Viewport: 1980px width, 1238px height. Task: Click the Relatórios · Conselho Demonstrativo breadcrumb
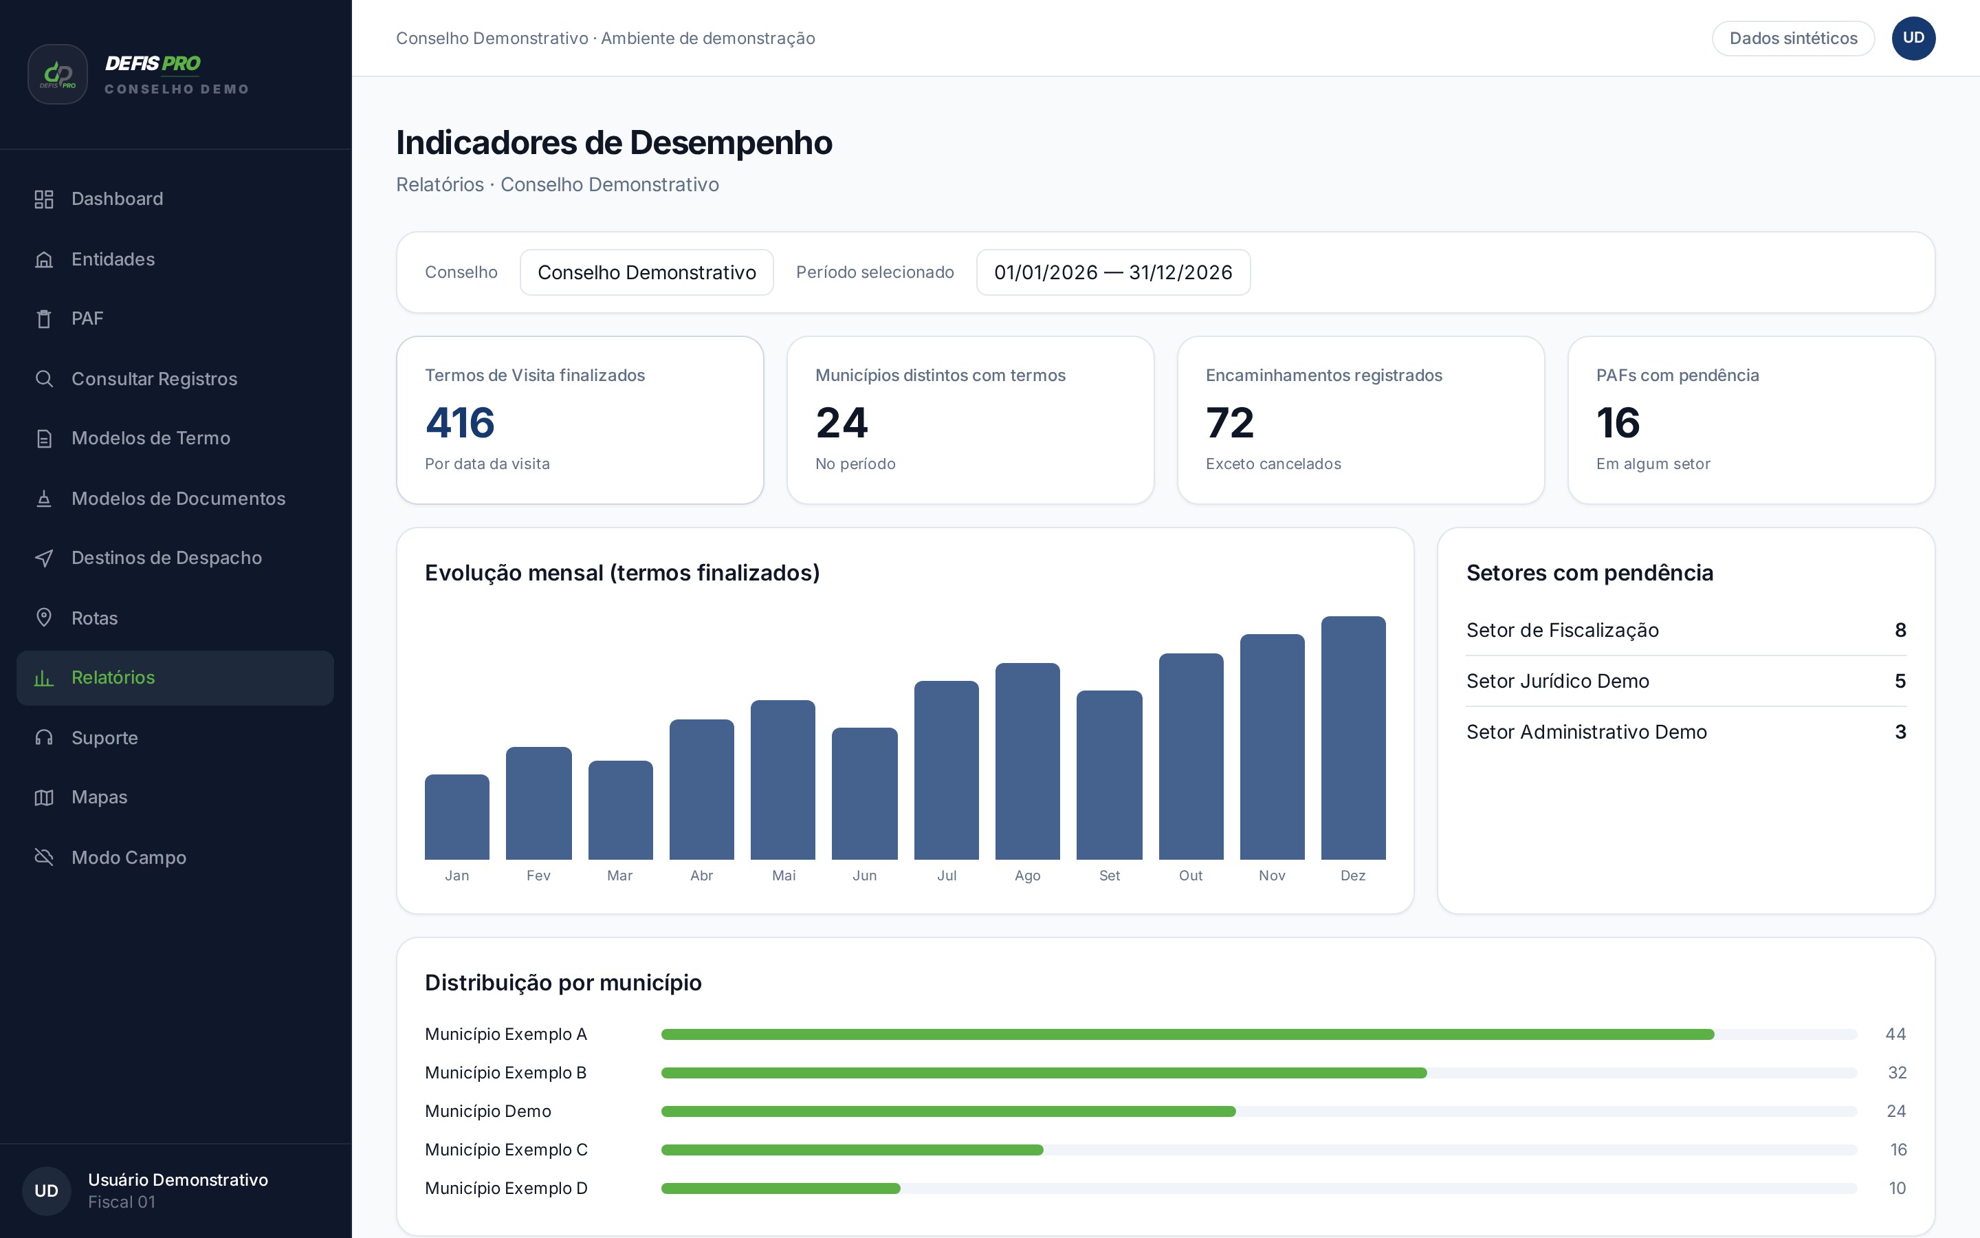pyautogui.click(x=557, y=185)
